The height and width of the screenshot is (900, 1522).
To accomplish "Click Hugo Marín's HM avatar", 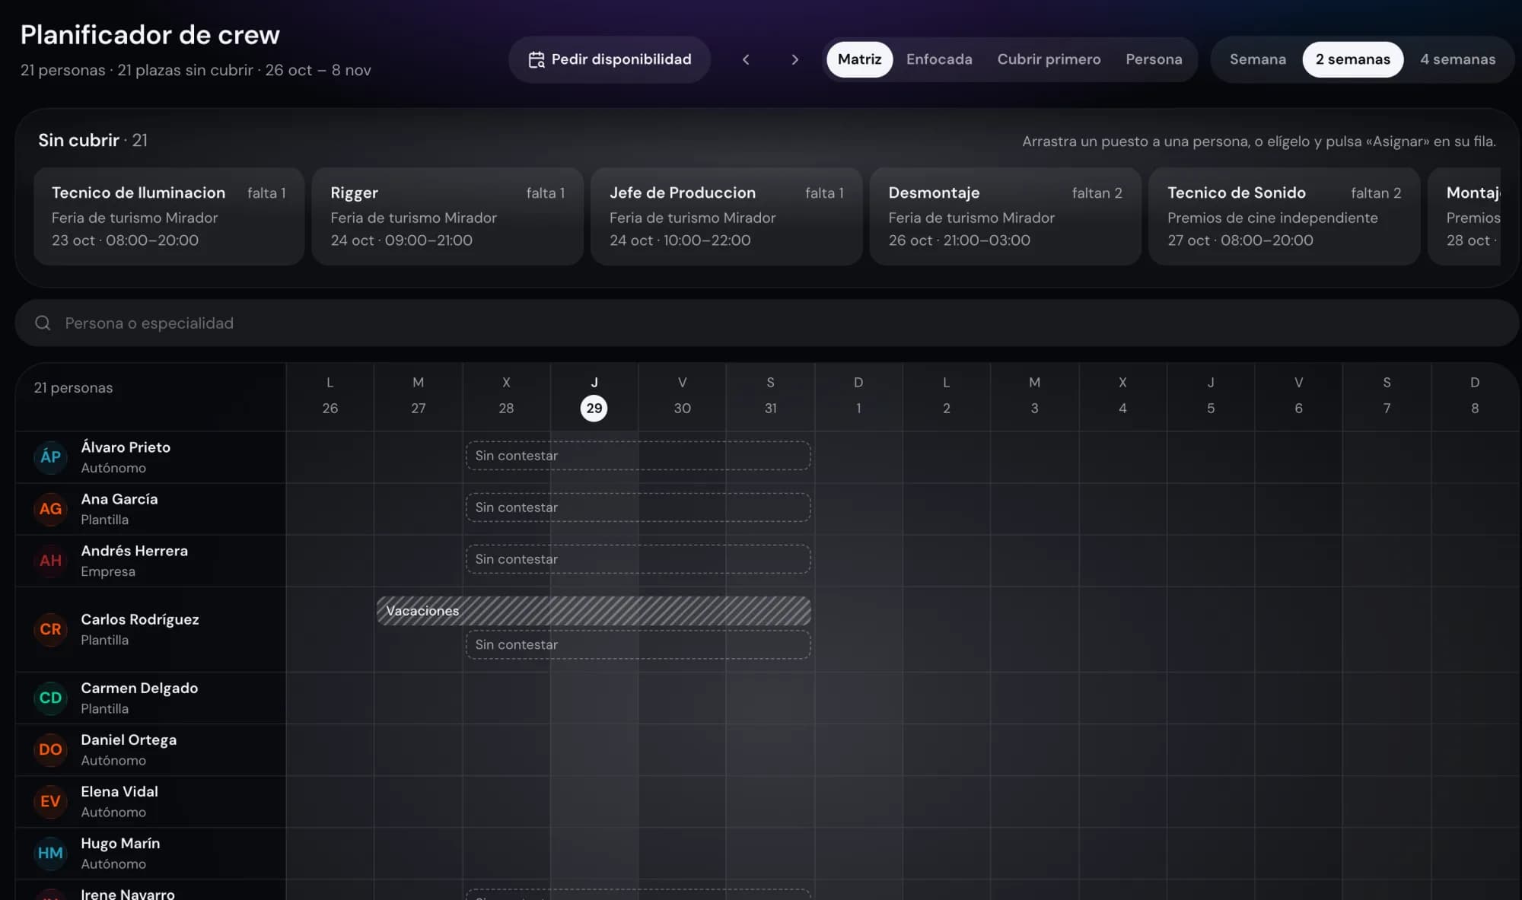I will (50, 853).
